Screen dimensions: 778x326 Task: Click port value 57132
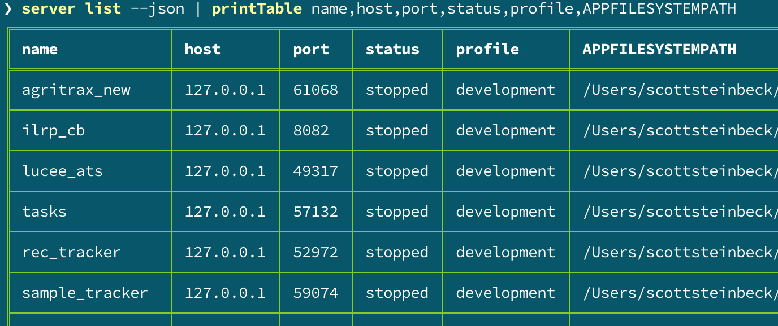315,212
